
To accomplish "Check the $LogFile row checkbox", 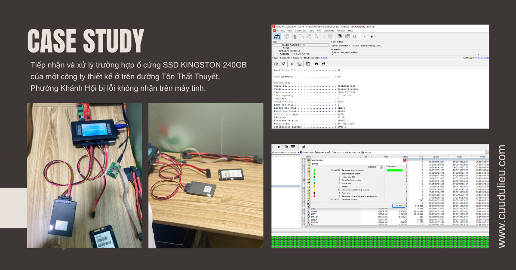I will (304, 212).
